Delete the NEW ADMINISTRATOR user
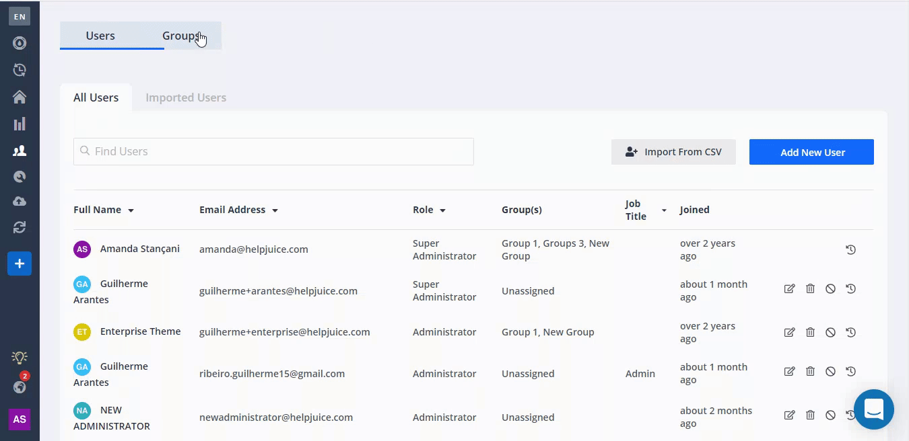This screenshot has height=441, width=909. (x=811, y=415)
